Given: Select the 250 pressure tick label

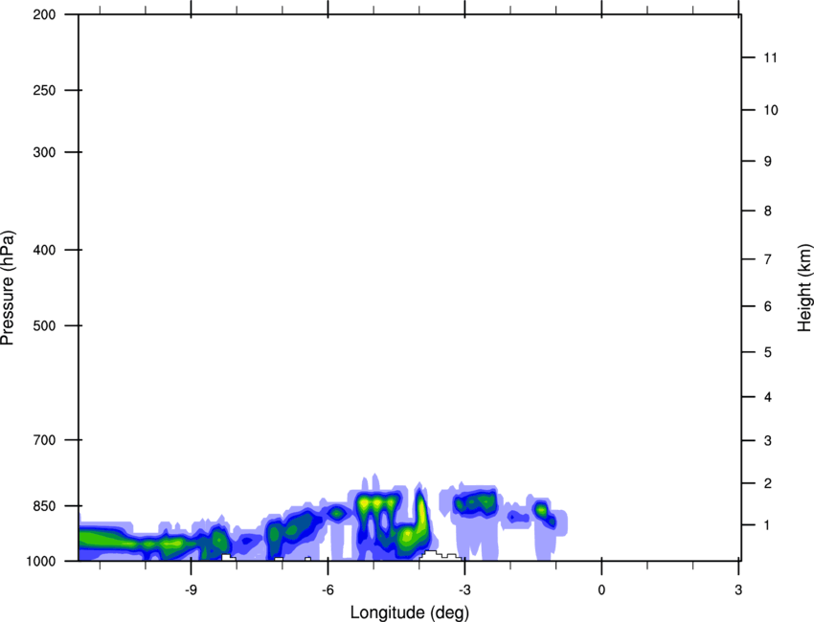Looking at the screenshot, I should [x=45, y=91].
